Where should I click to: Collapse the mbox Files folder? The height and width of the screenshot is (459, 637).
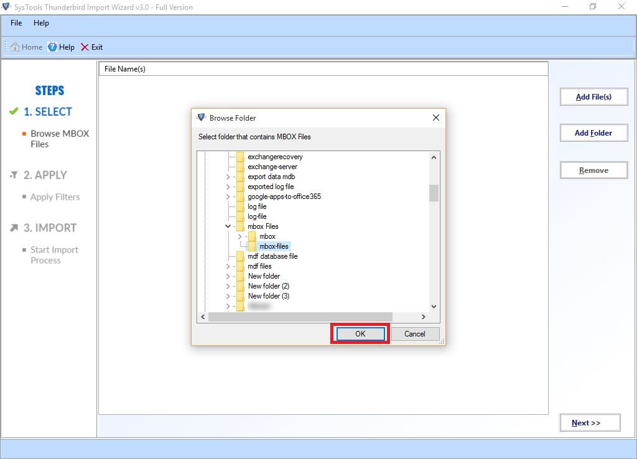228,226
